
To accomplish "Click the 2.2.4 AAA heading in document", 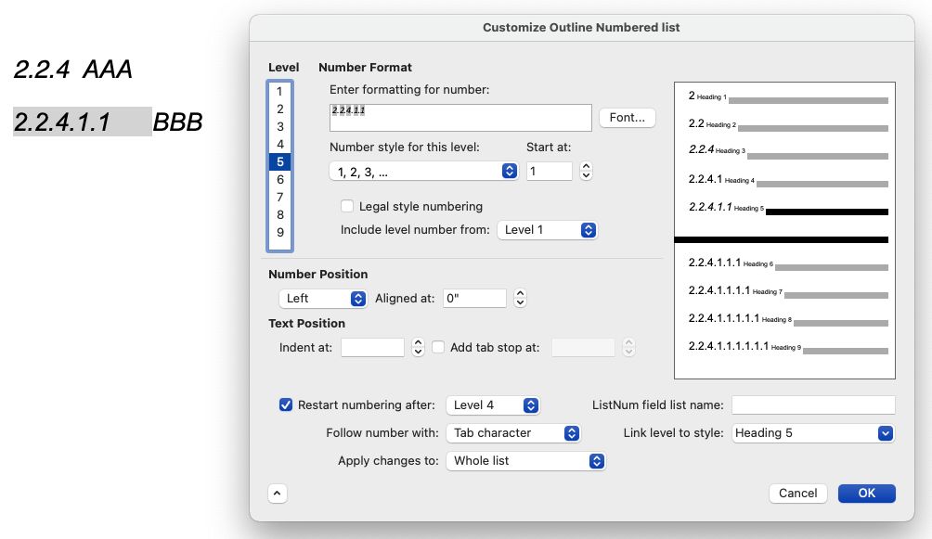I will pos(72,70).
